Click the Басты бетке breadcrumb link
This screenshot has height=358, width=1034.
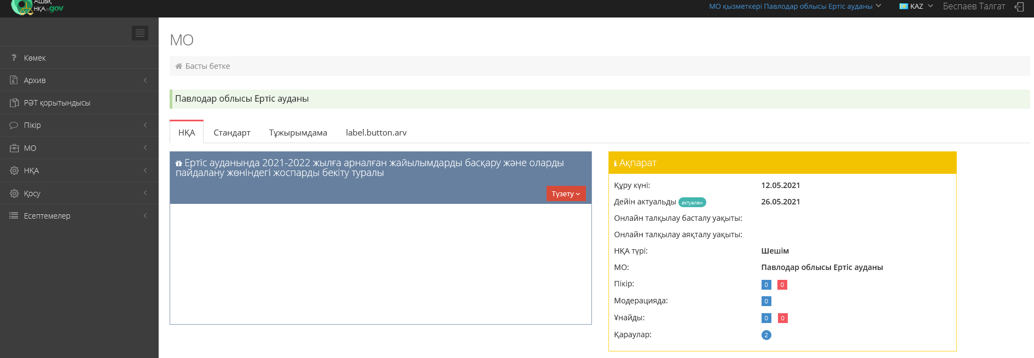coord(207,66)
